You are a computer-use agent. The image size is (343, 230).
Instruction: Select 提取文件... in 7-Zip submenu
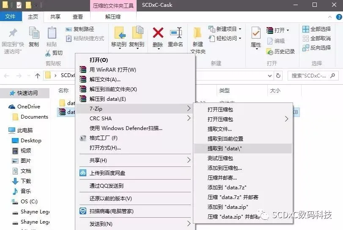(x=243, y=129)
